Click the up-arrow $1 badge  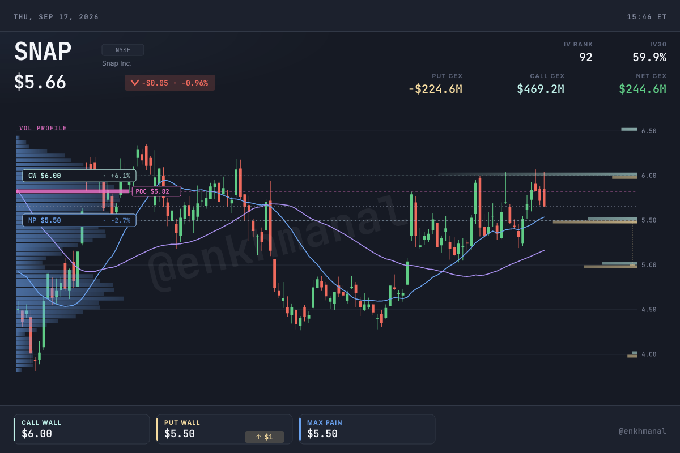tap(264, 437)
